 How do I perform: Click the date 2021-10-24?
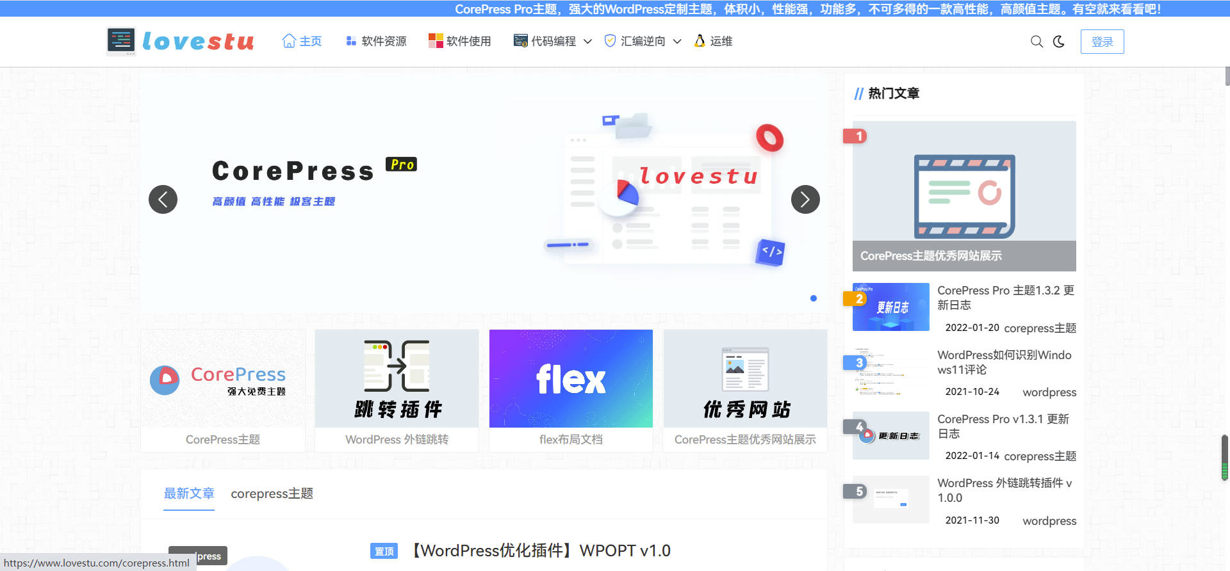click(x=972, y=392)
